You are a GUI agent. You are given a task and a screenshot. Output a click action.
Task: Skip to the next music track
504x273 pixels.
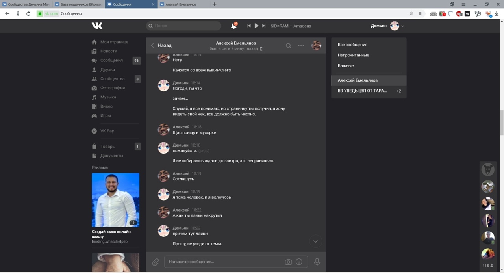coord(264,26)
